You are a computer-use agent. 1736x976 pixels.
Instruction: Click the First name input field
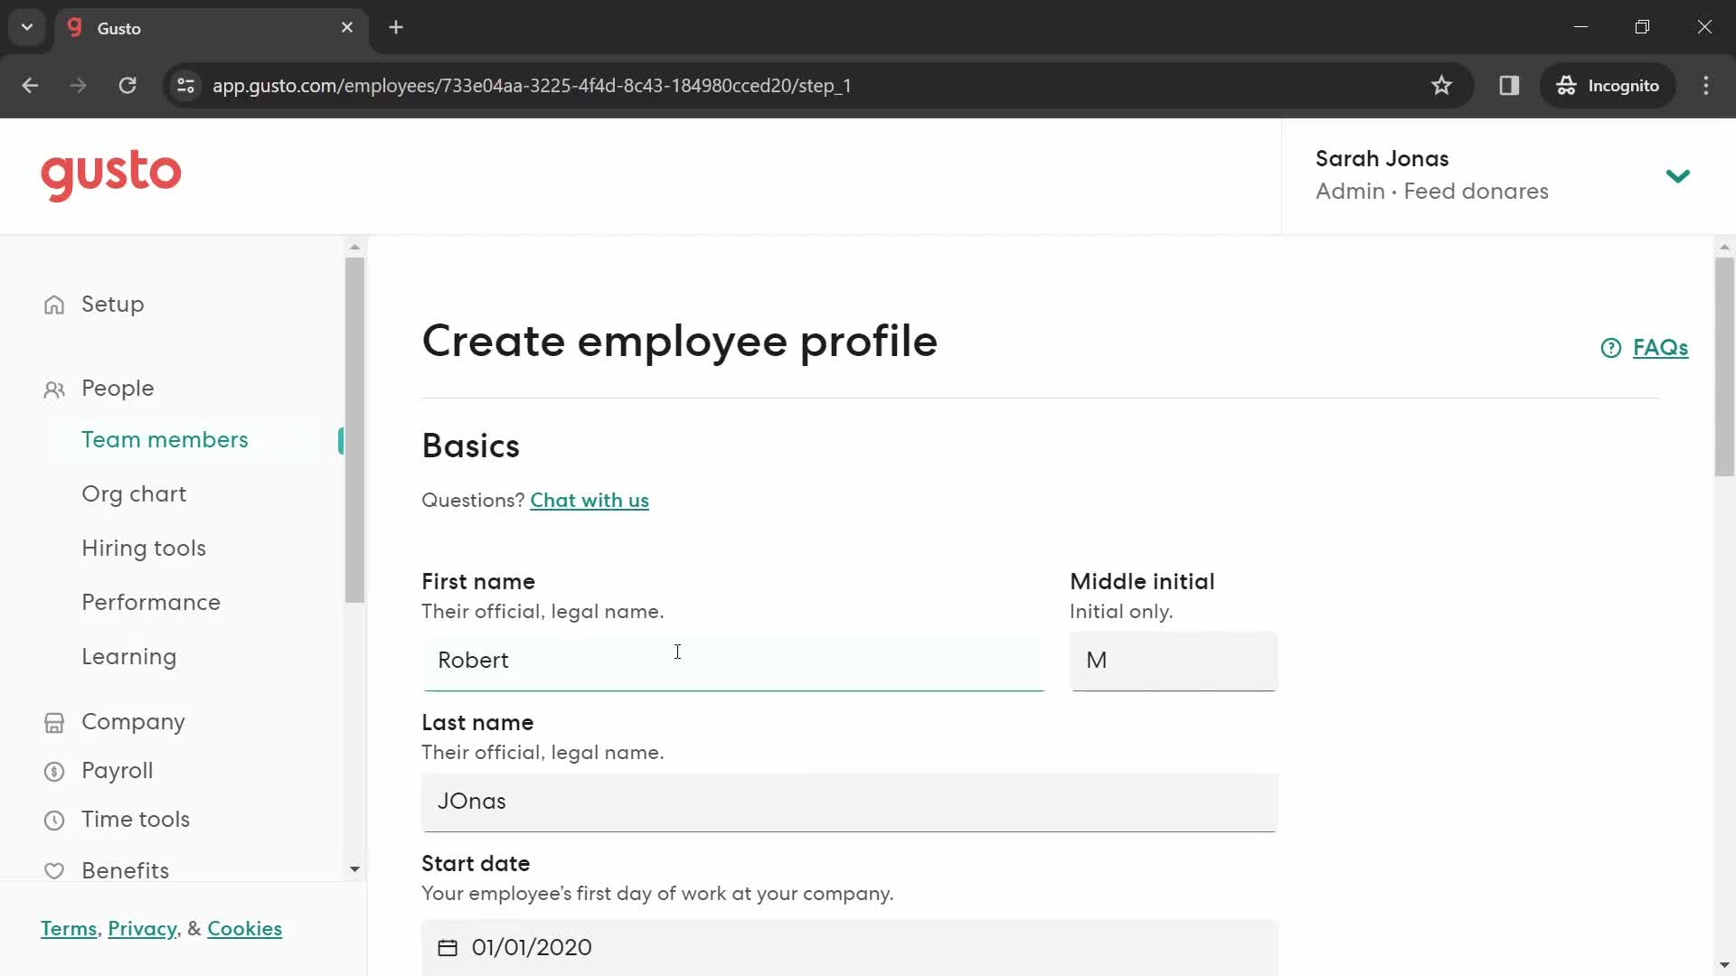click(x=733, y=661)
